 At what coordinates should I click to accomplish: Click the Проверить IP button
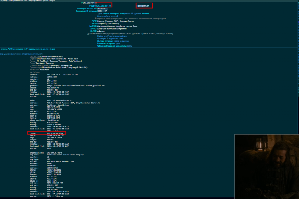[143, 6]
